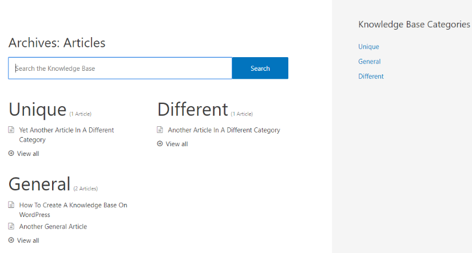The width and height of the screenshot is (472, 253).
Task: Open the Unique category heading
Action: (38, 109)
